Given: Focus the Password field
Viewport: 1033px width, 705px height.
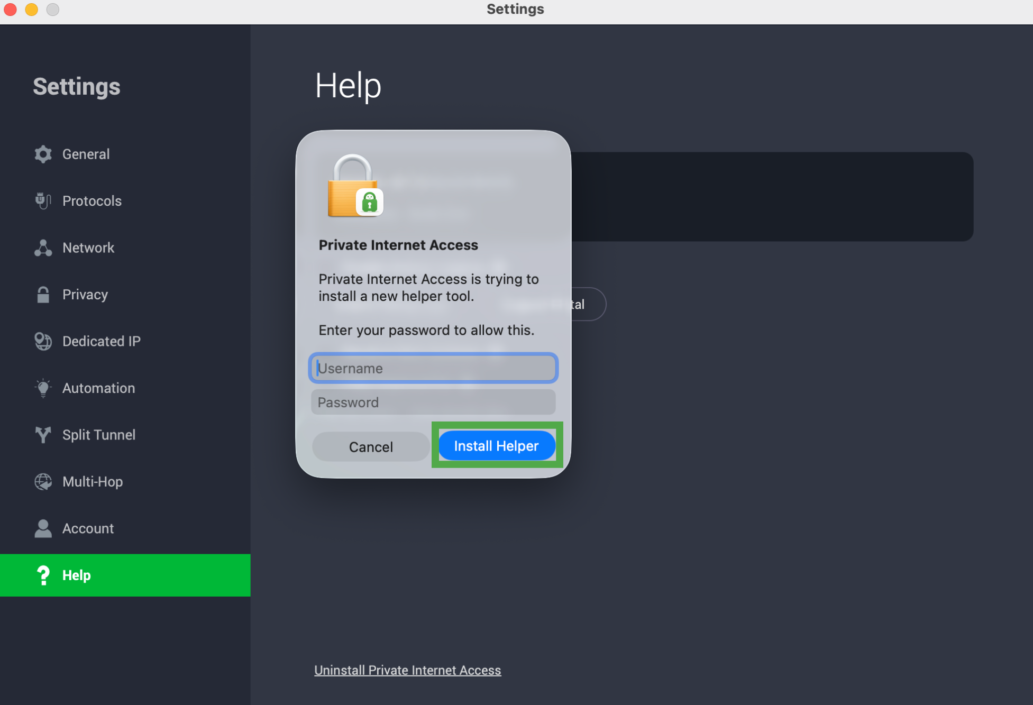Looking at the screenshot, I should [433, 402].
